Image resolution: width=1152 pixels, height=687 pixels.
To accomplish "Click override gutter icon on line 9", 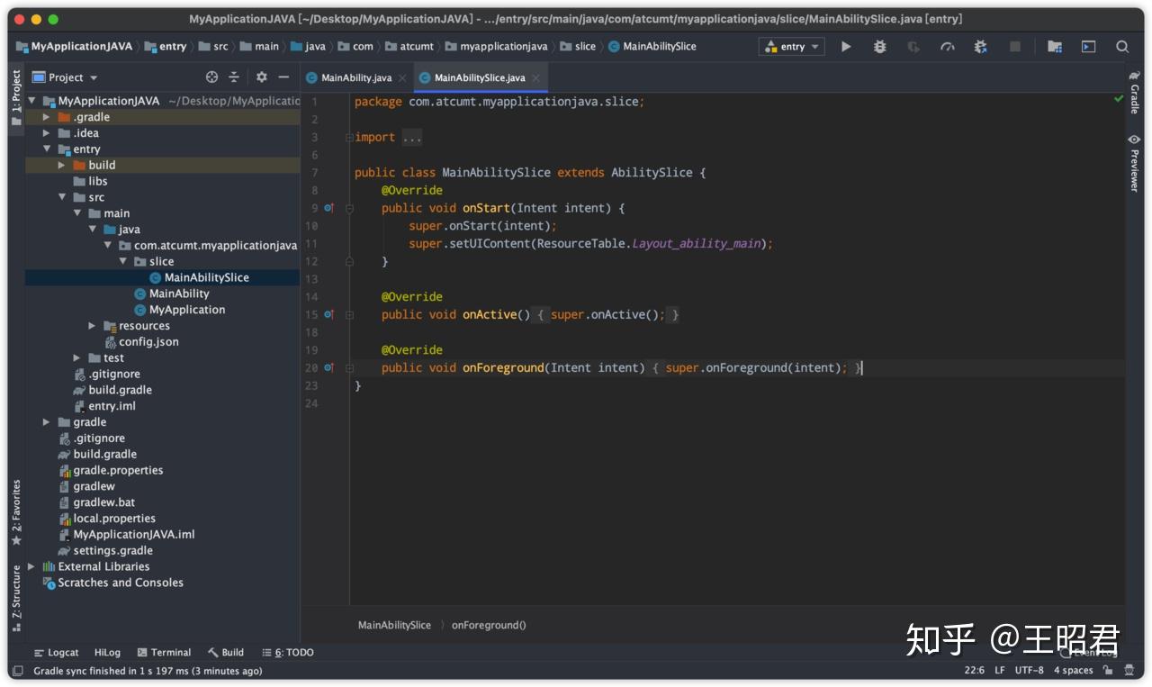I will point(328,208).
